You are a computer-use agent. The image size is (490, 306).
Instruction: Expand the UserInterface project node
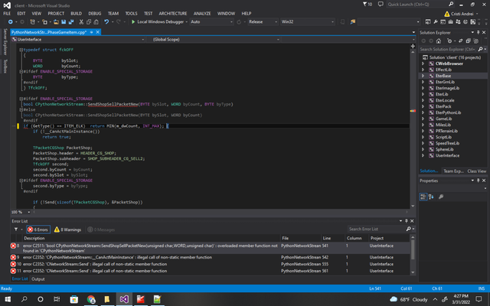point(423,155)
